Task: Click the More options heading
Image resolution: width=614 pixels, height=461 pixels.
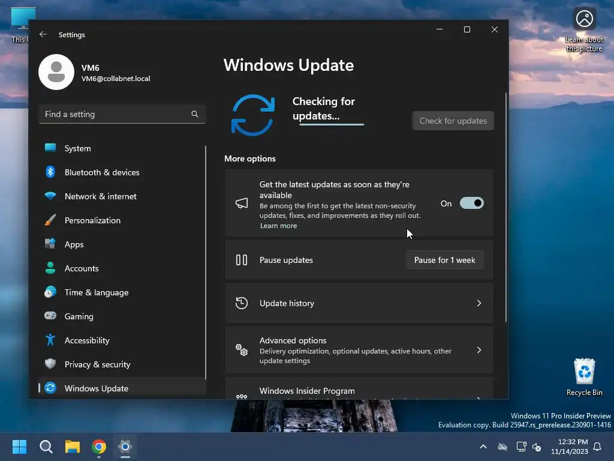Action: pos(250,158)
